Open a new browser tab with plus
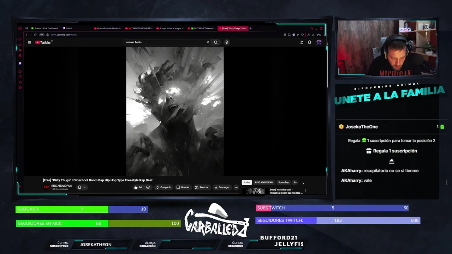Image resolution: width=452 pixels, height=254 pixels. click(x=250, y=29)
